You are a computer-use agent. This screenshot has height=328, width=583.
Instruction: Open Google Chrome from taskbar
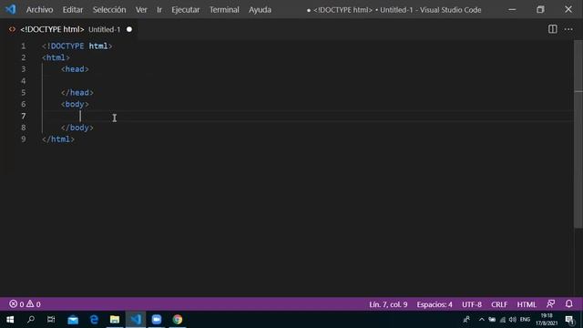[x=178, y=320]
